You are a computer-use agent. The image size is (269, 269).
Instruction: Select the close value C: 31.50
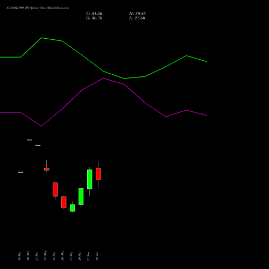[x=94, y=14]
